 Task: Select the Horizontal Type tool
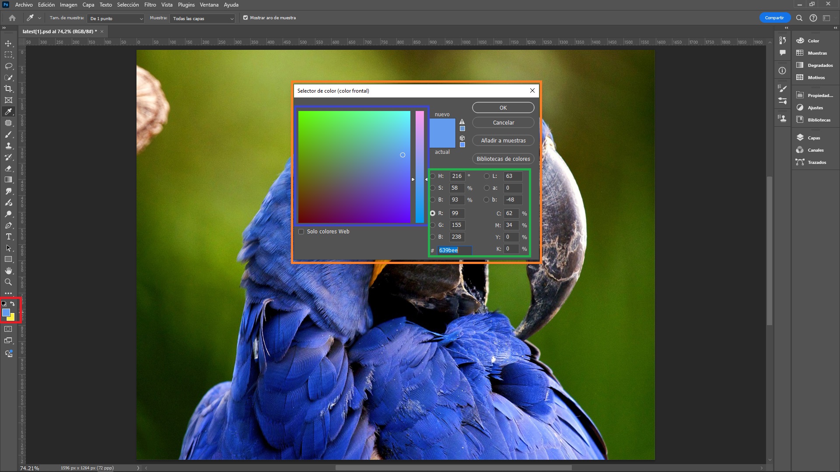click(x=8, y=237)
